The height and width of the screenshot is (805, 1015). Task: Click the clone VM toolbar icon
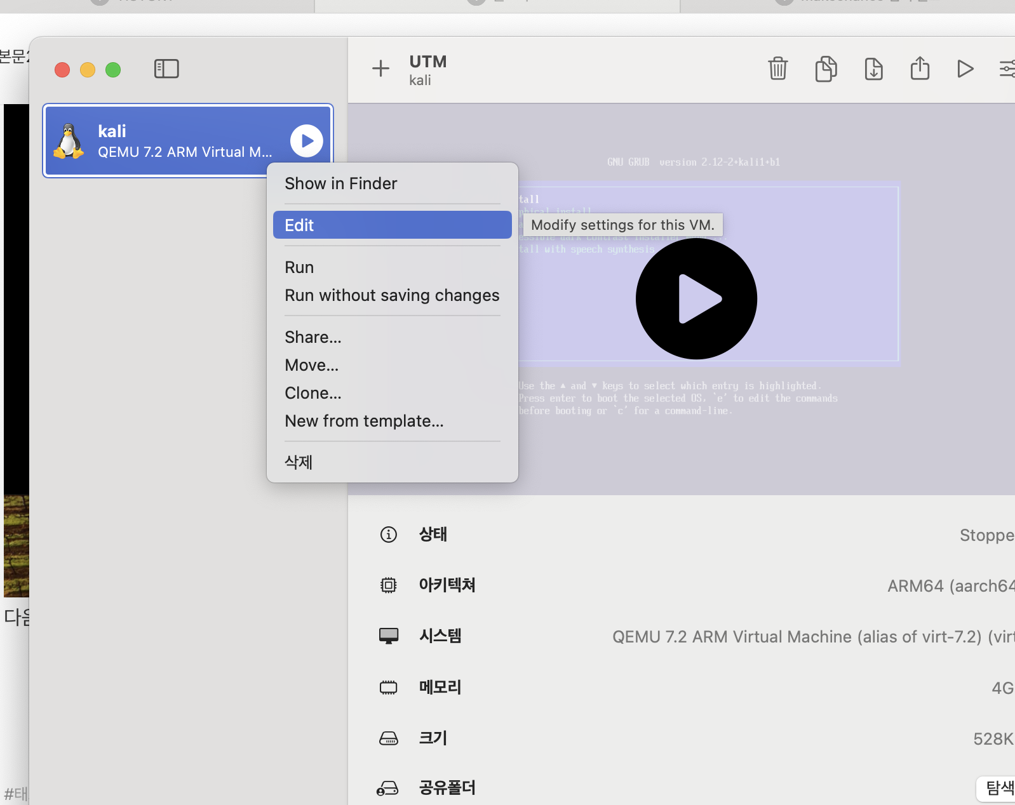826,69
